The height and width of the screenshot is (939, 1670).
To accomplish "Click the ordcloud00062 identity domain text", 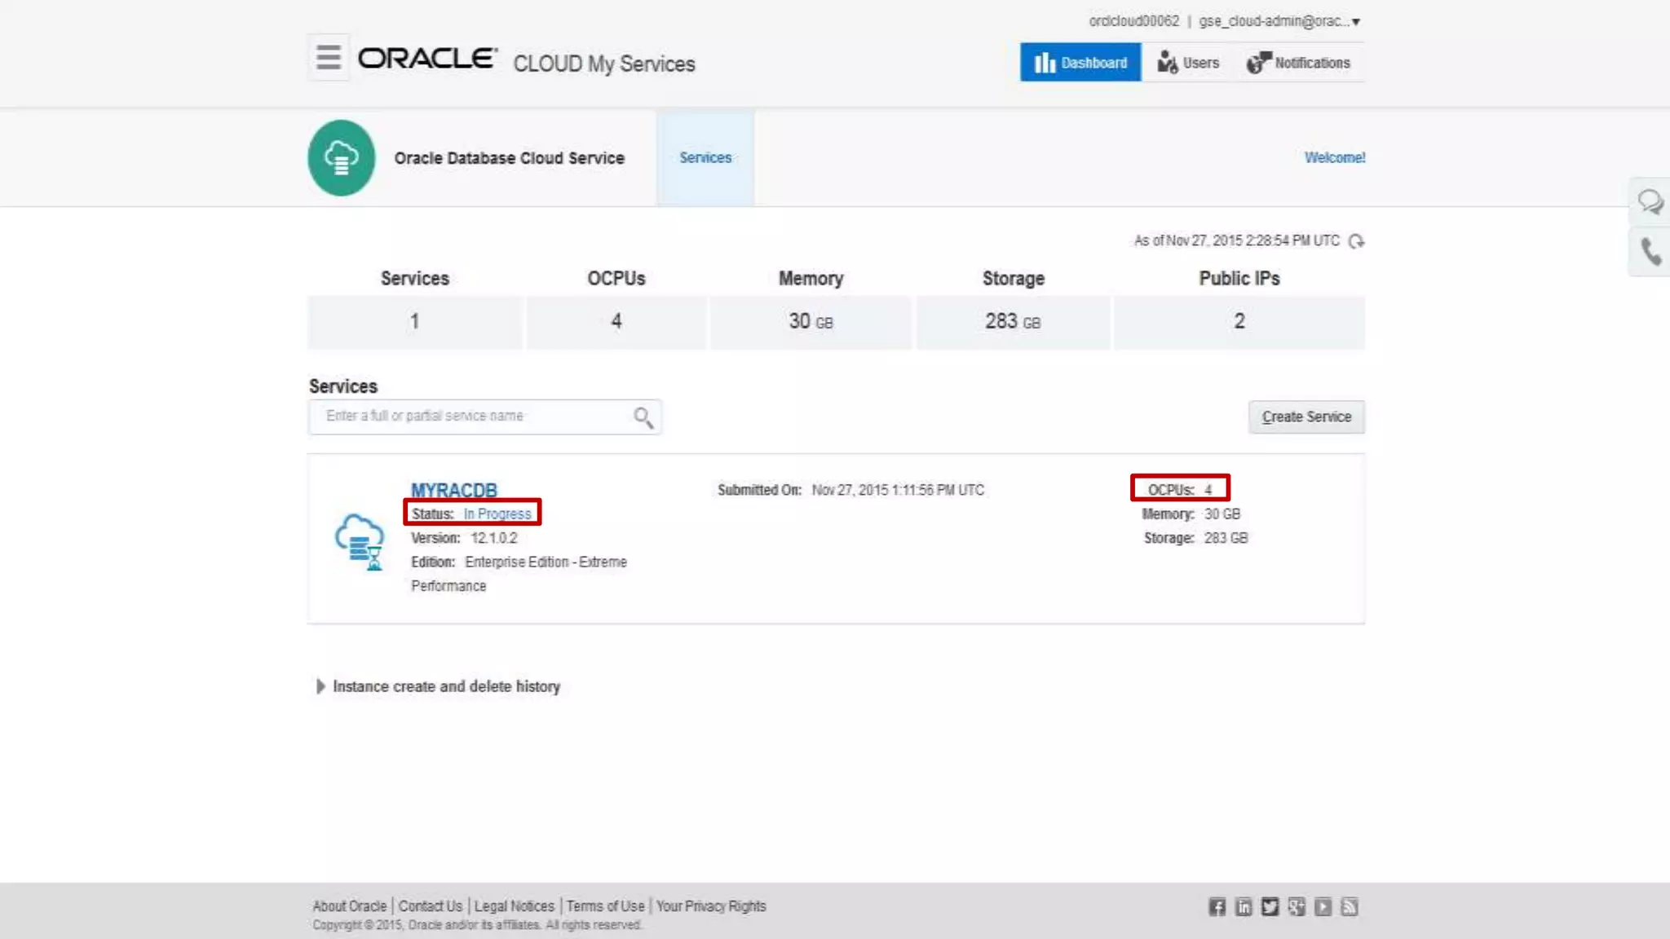I will pos(1134,21).
